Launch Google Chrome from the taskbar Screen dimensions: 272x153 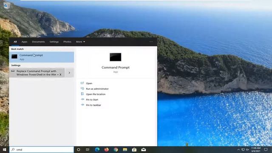(116, 150)
